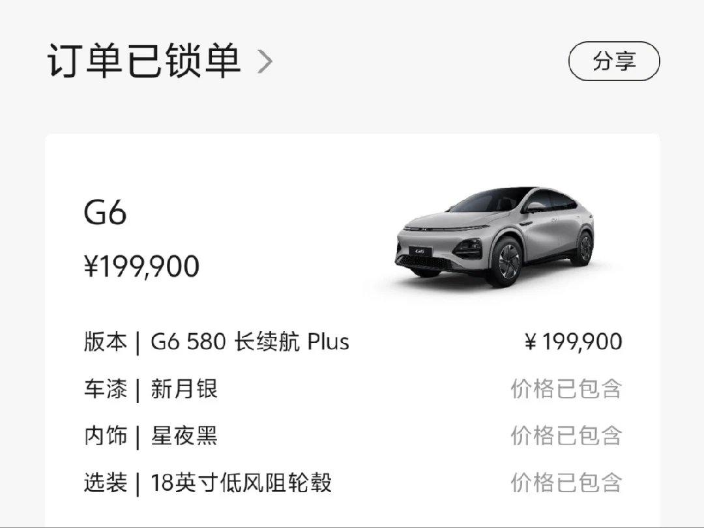Screen dimensions: 704x528
Task: Click the 长续航 Plus version text
Action: tap(291, 342)
